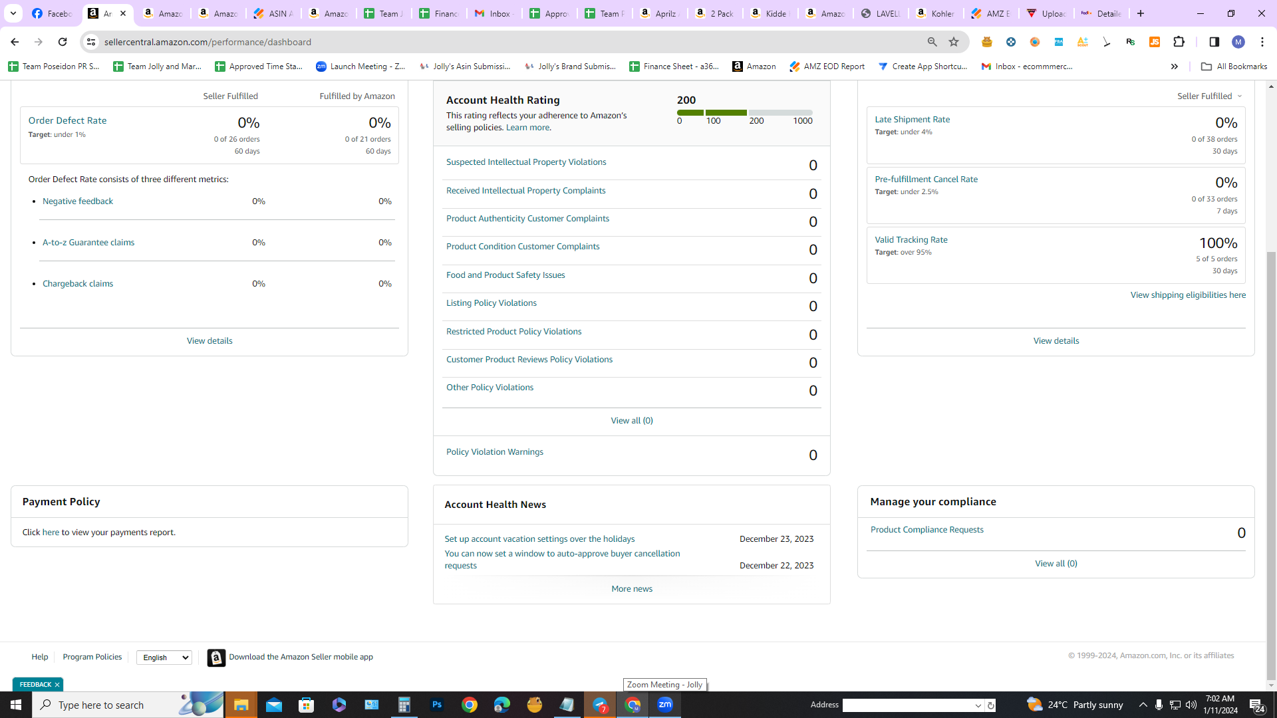Screen dimensions: 1277x718
Task: Open a new browser tab
Action: (1141, 13)
